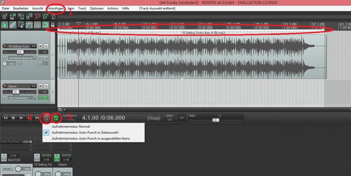Toggle ripple editing toolbar icon
351x176 pixels.
(21, 25)
